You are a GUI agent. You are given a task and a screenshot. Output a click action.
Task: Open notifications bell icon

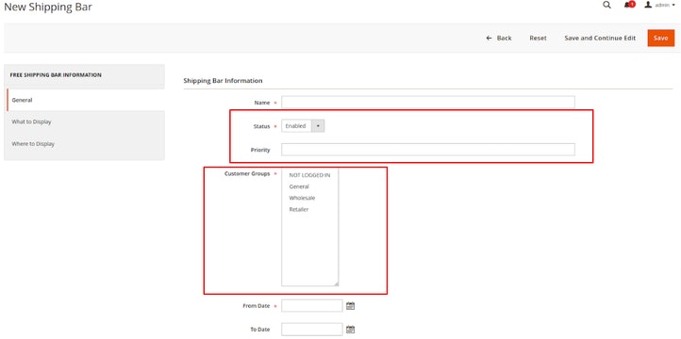[x=629, y=5]
